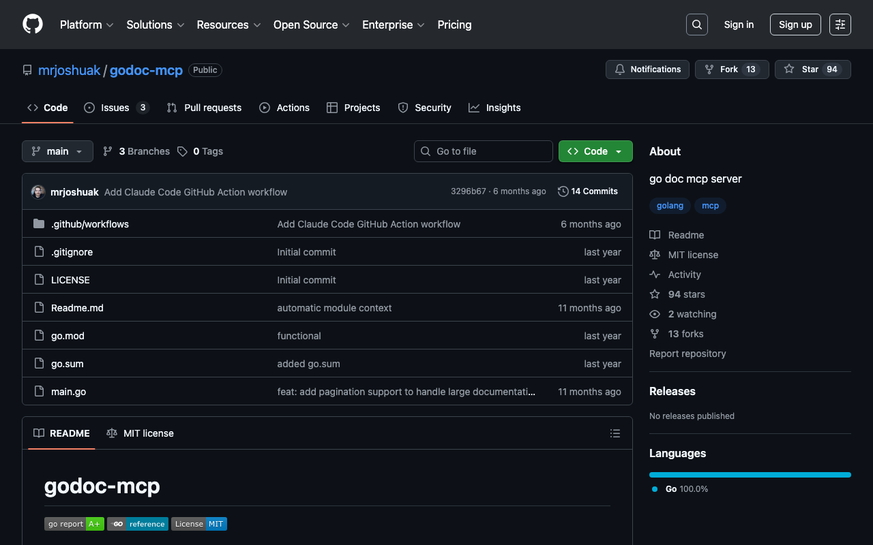The image size is (873, 545).
Task: Click the README outline list icon
Action: point(615,433)
